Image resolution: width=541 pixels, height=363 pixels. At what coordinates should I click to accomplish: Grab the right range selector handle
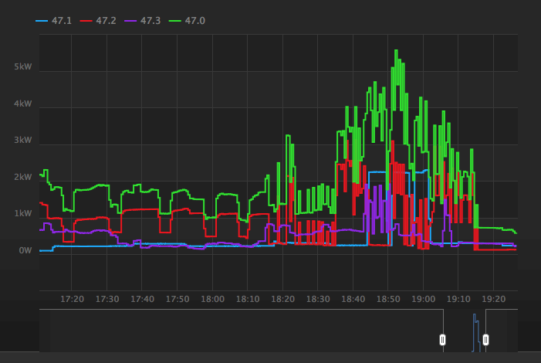[x=486, y=339]
